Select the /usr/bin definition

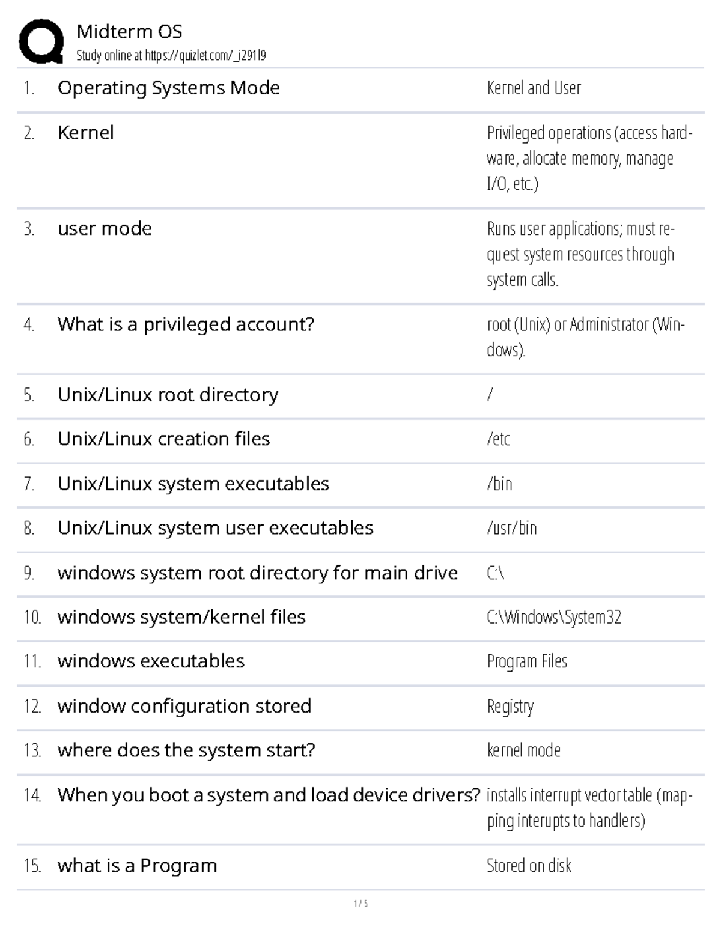click(x=511, y=528)
